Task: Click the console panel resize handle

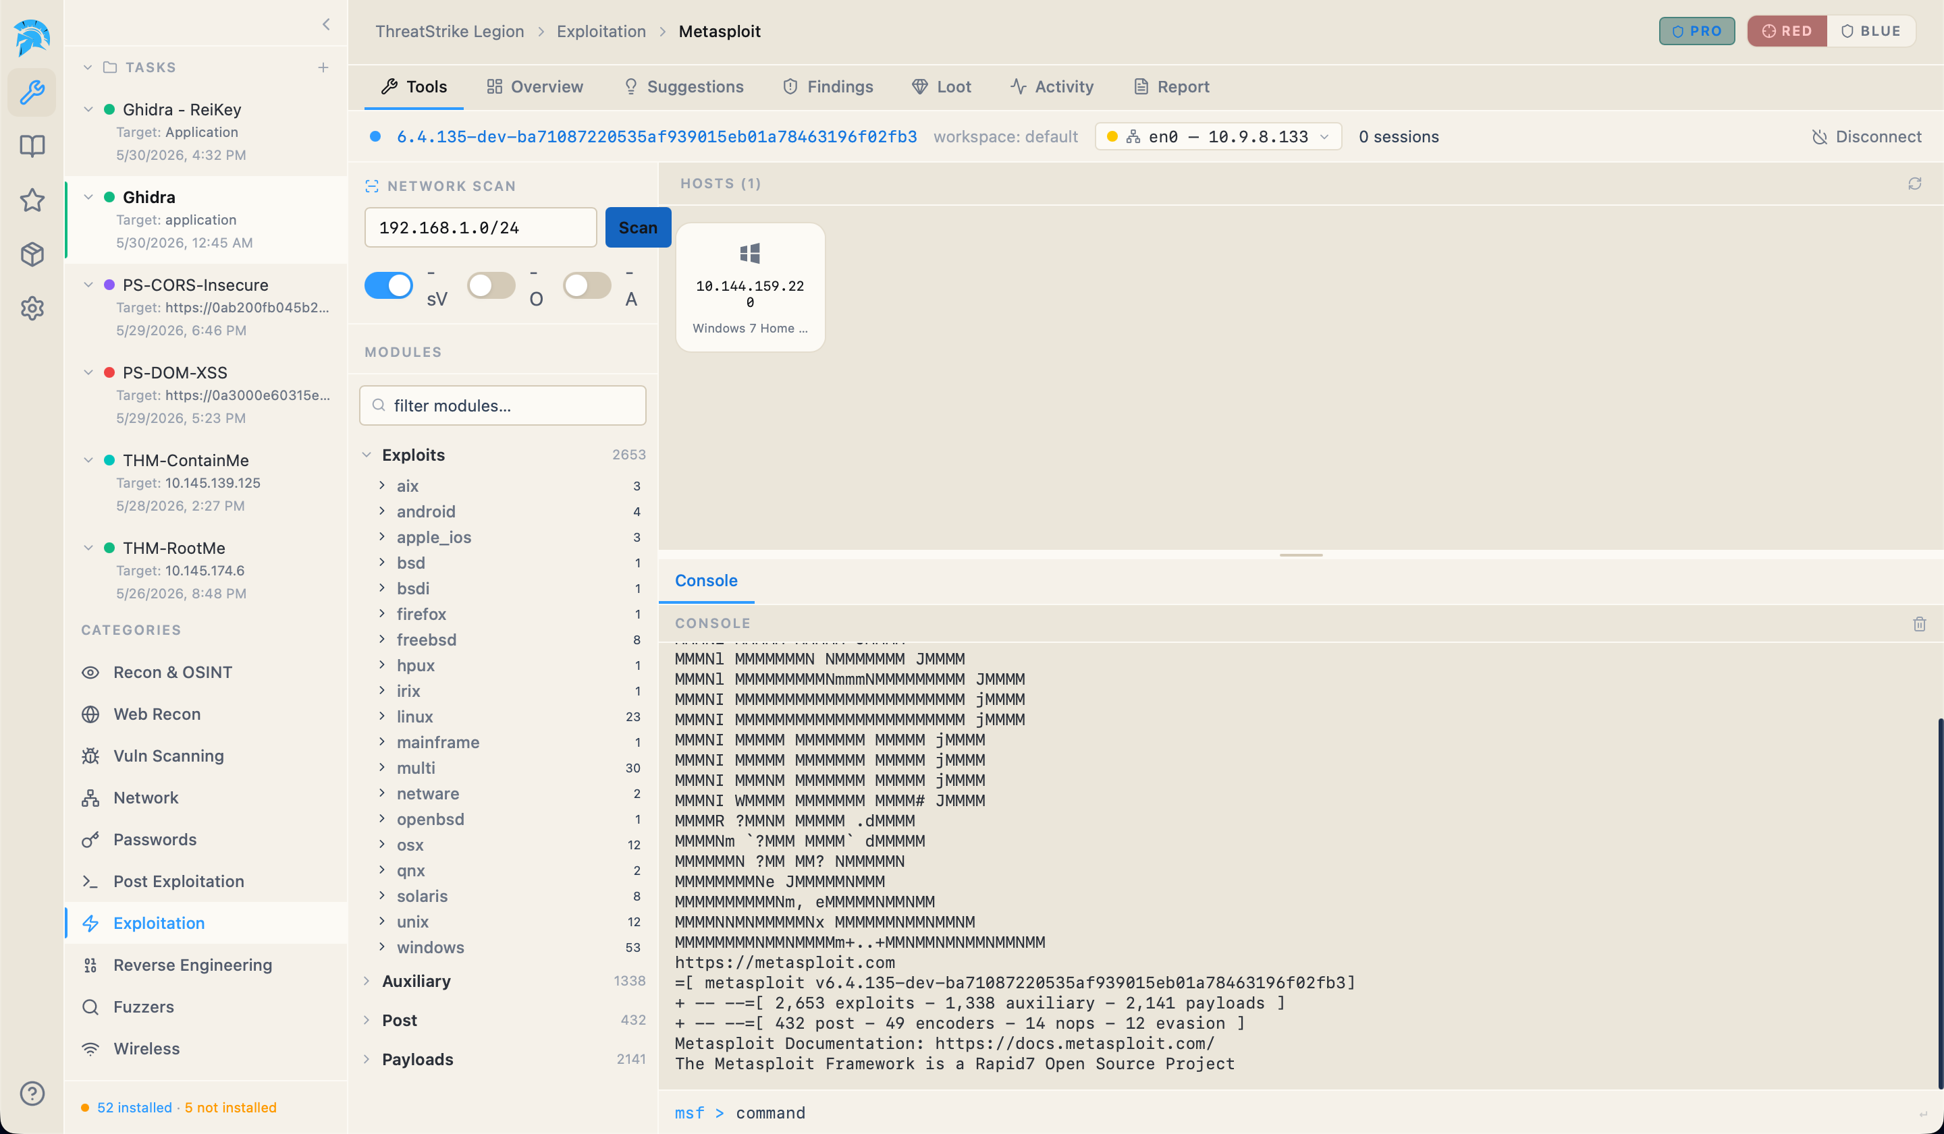Action: [x=1301, y=555]
